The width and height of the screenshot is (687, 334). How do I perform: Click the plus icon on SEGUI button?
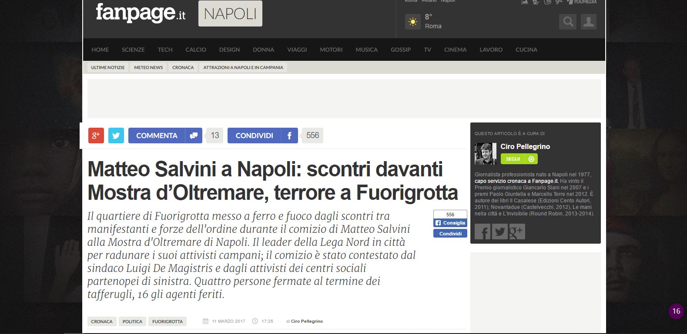coord(531,159)
